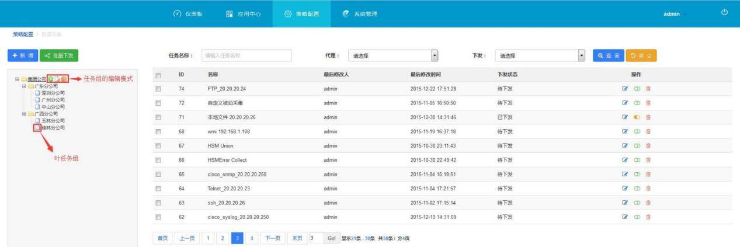Screen dimensions: 740x247
Task: Open the 系统管理 tab
Action: (360, 13)
